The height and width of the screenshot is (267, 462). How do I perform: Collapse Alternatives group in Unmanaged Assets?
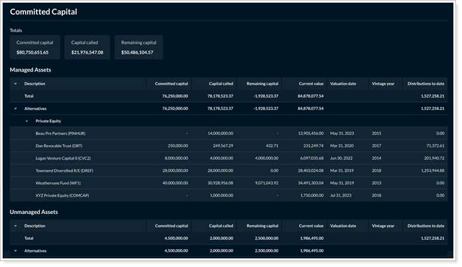coord(15,251)
